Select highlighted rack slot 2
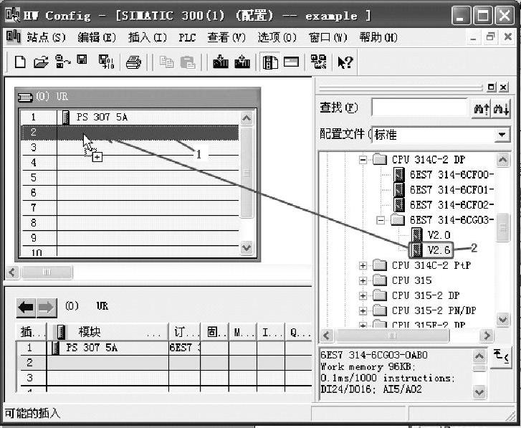This screenshot has height=428, width=521. [x=130, y=132]
